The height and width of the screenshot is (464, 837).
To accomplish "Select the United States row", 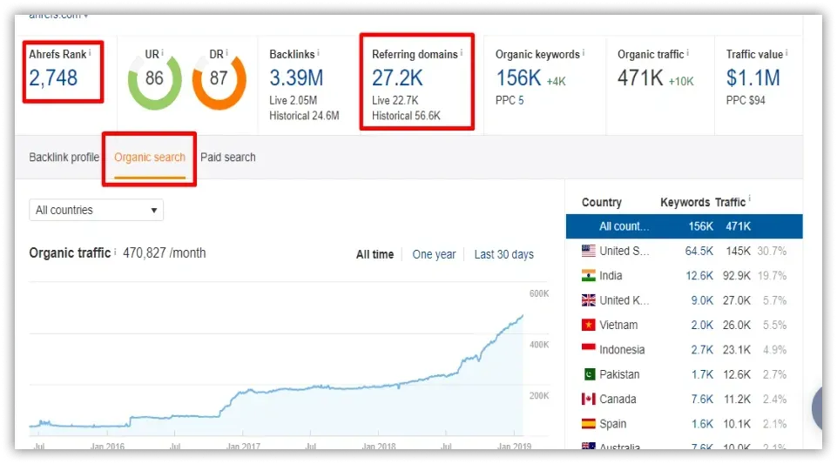I will pos(685,251).
